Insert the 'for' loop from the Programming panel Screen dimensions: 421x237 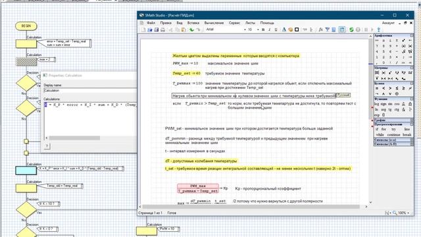384,129
